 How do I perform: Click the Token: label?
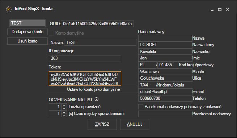coord(55,67)
